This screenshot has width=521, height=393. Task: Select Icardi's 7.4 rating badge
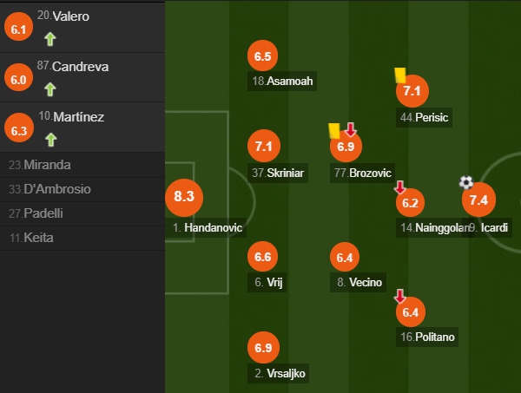coord(478,200)
